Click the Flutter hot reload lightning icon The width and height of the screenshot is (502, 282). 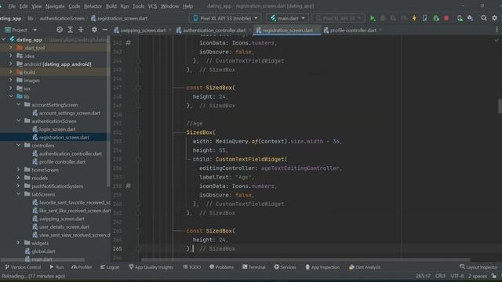(414, 18)
